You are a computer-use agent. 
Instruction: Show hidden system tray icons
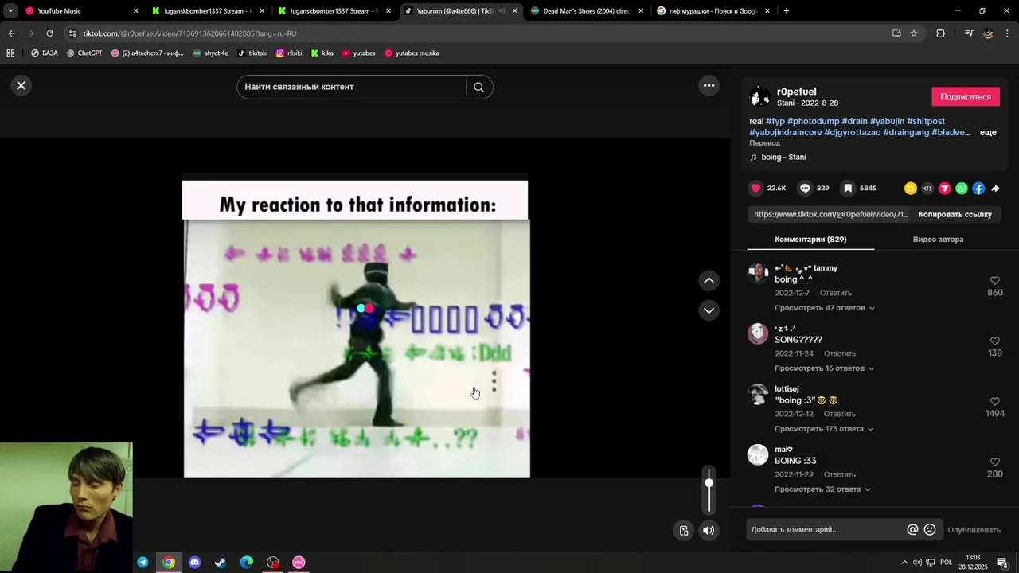point(904,563)
